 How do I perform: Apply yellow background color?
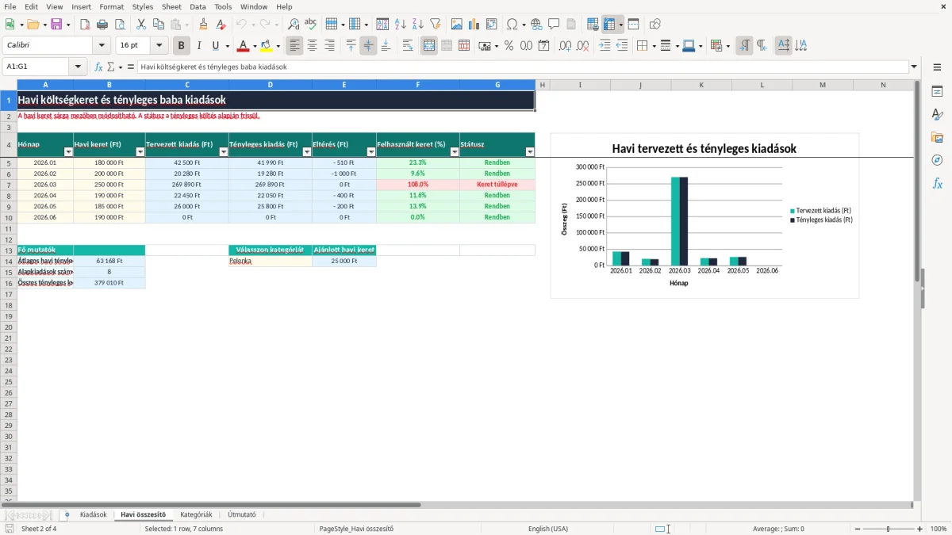pyautogui.click(x=267, y=46)
